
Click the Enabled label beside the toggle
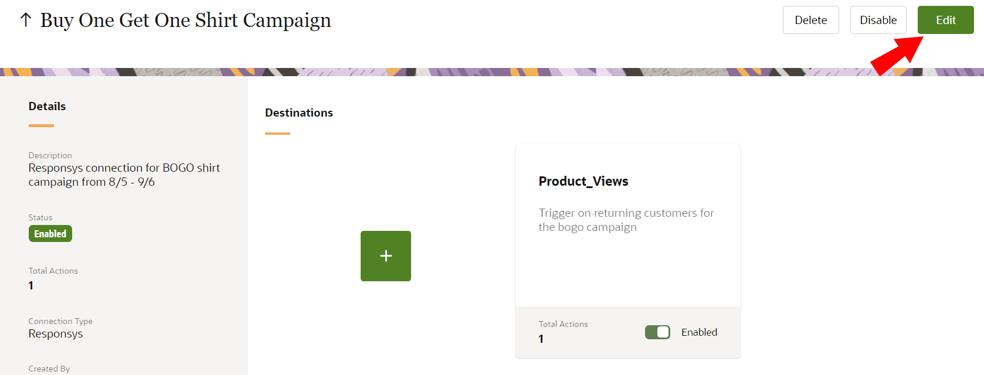pyautogui.click(x=699, y=332)
